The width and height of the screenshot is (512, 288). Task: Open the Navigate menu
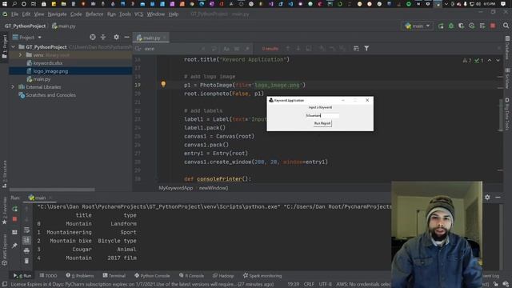coord(57,14)
